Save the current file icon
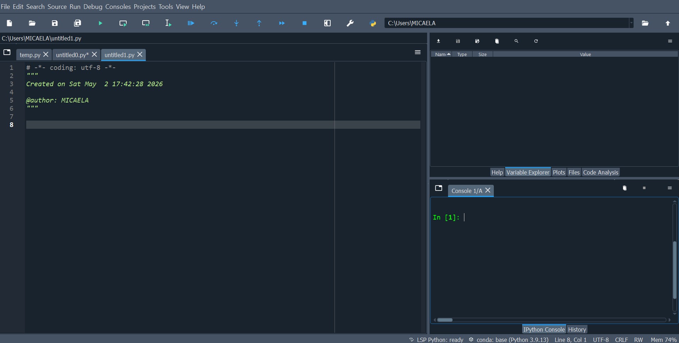The width and height of the screenshot is (679, 343). click(x=55, y=23)
